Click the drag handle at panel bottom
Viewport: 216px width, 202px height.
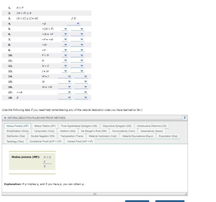point(95,194)
